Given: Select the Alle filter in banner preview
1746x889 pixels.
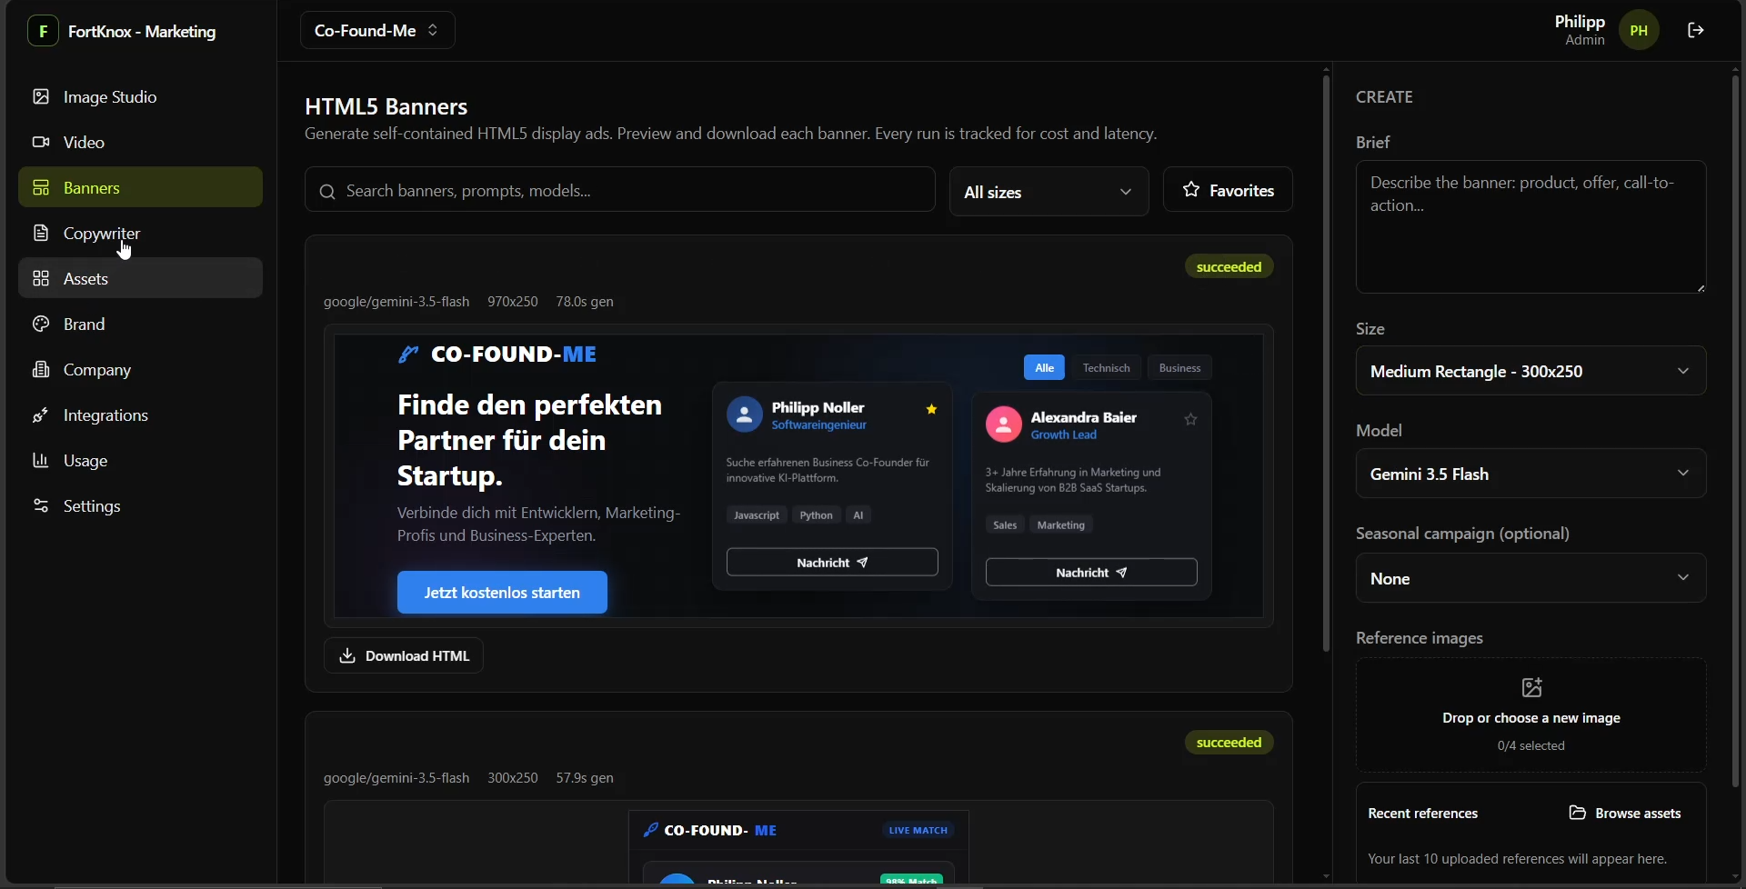Looking at the screenshot, I should (1044, 368).
